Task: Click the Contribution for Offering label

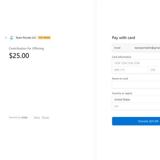Action: [x=26, y=48]
